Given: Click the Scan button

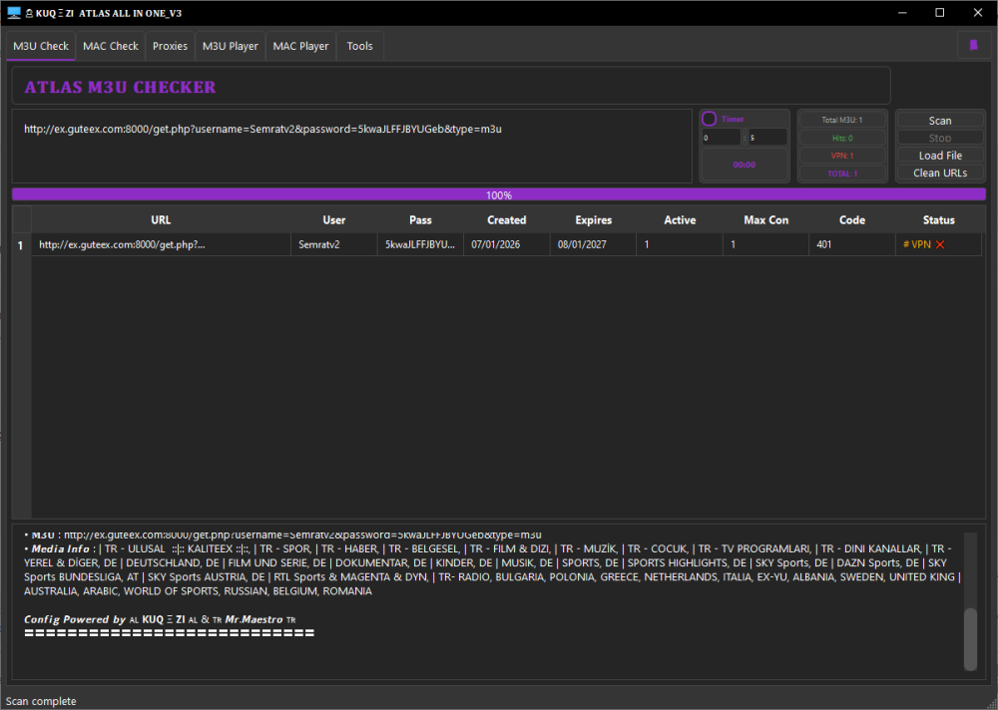Looking at the screenshot, I should [940, 121].
